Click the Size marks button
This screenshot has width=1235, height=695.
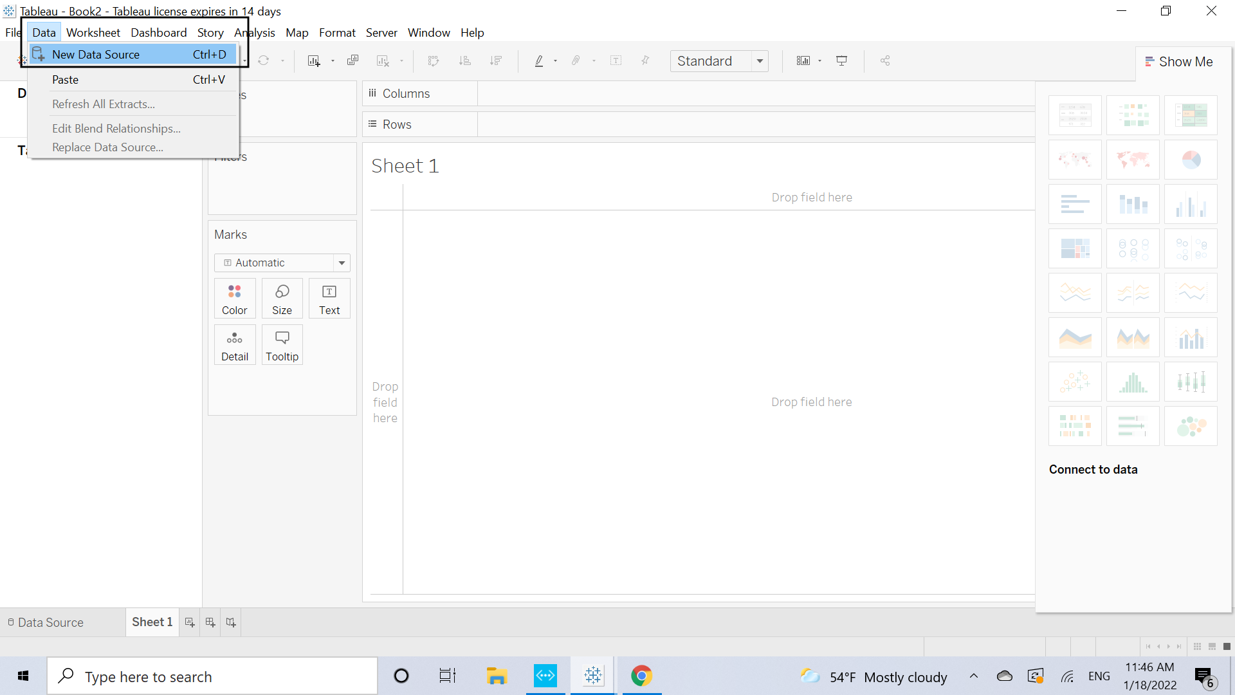click(282, 299)
